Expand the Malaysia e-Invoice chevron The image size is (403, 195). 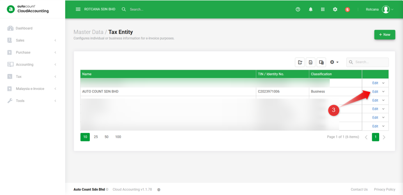[55, 89]
